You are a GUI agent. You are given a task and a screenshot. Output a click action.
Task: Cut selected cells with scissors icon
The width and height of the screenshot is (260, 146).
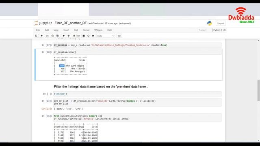[48, 36]
